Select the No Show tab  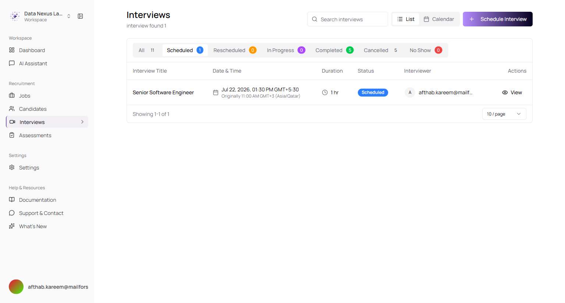(426, 50)
